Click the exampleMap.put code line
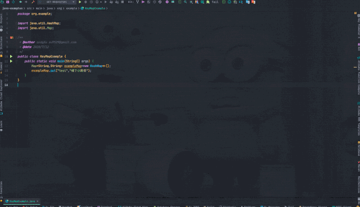 tap(61, 71)
